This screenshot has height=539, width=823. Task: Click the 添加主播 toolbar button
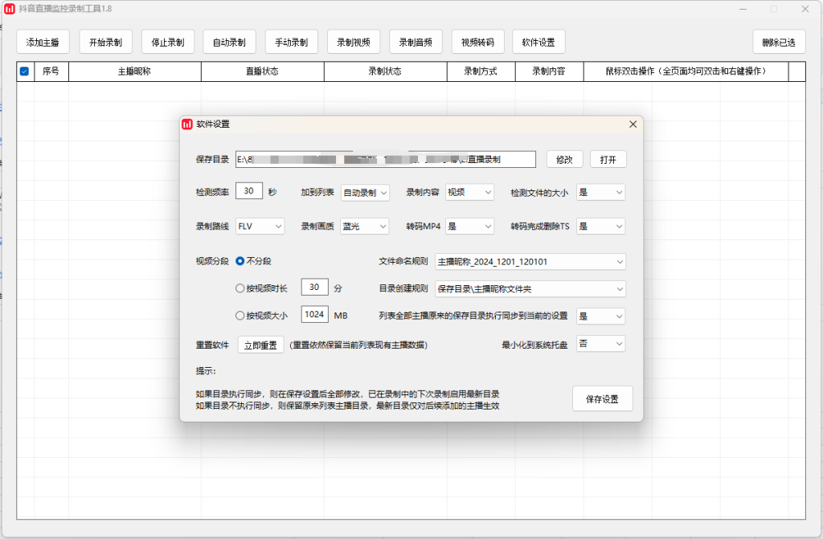point(43,42)
